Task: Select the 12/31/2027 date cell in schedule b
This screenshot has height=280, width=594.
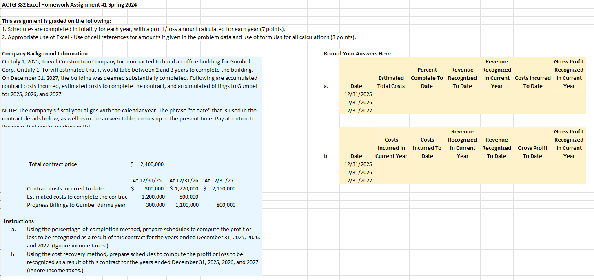Action: pos(356,180)
